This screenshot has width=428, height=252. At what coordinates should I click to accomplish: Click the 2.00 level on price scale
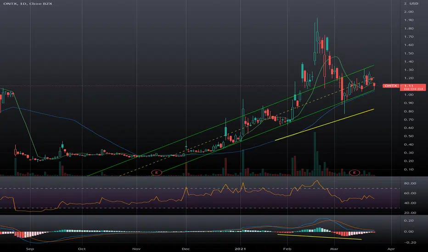point(407,20)
